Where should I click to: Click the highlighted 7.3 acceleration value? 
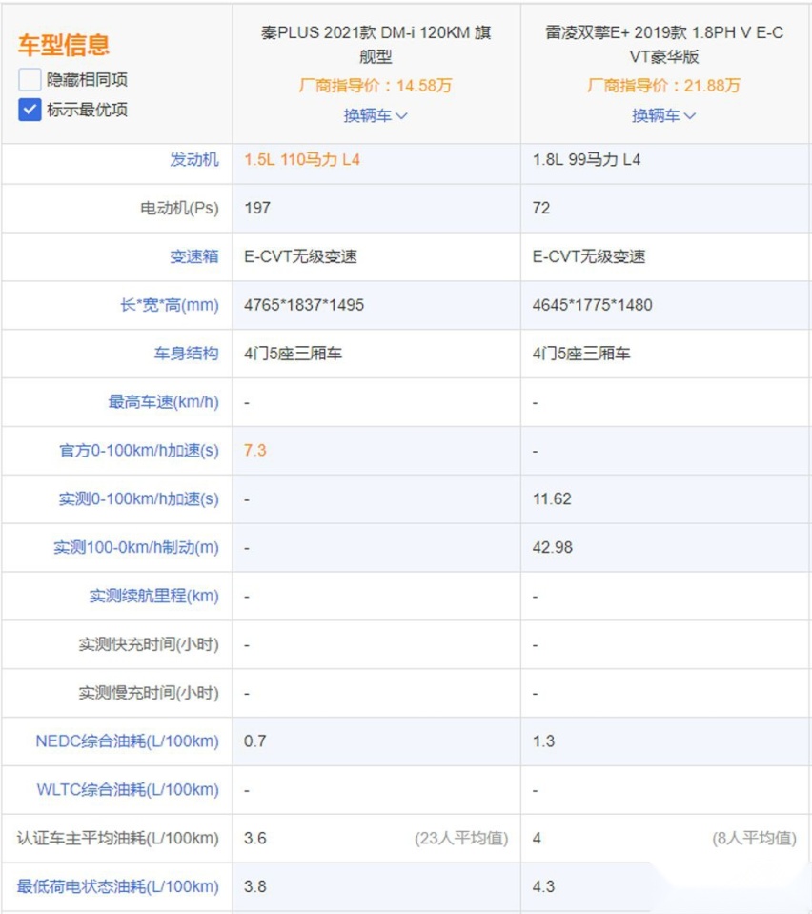tap(254, 451)
